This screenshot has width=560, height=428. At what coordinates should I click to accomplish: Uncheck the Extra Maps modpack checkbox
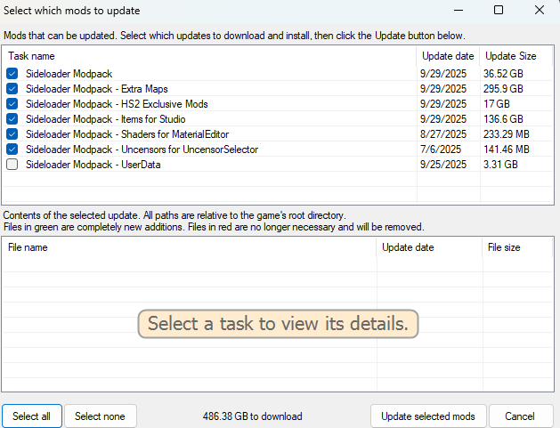pos(12,88)
